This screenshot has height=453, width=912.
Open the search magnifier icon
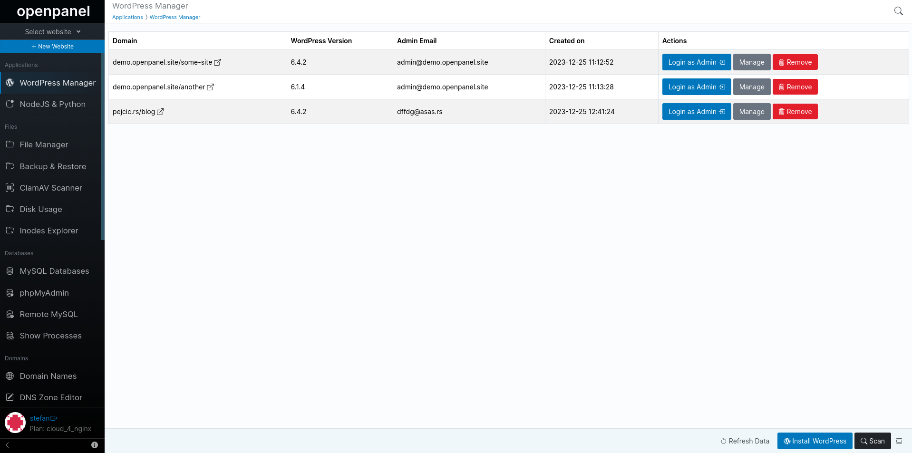coord(898,11)
